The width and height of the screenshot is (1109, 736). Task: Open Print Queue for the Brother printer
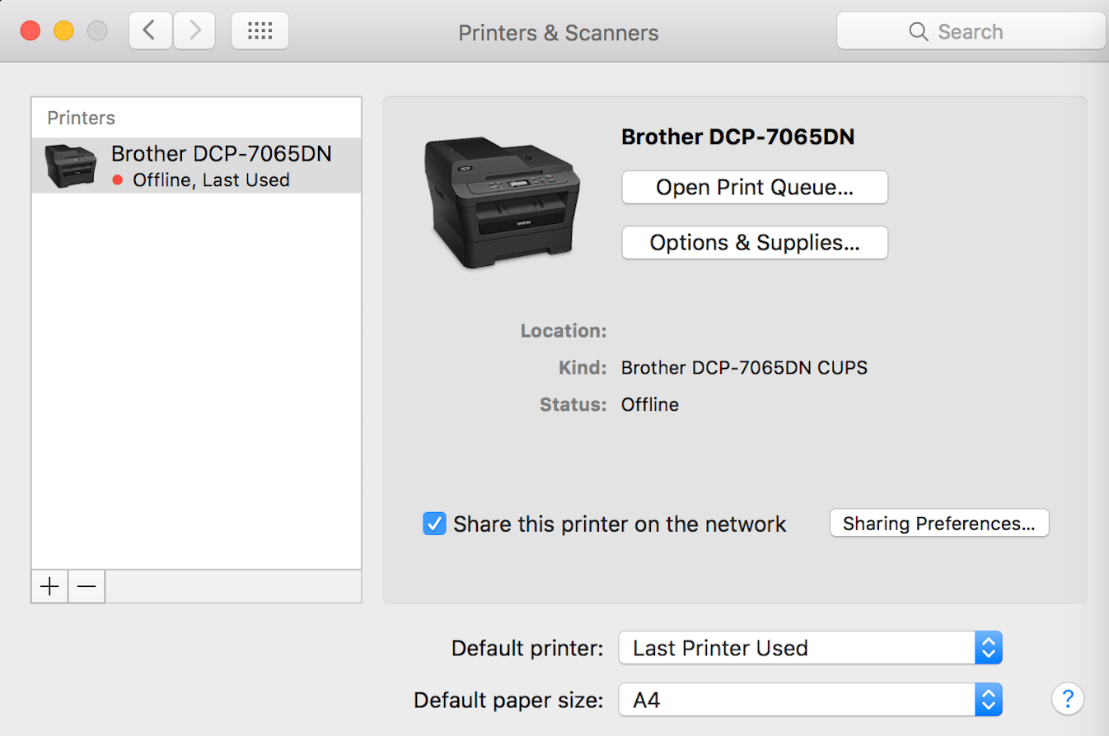753,188
